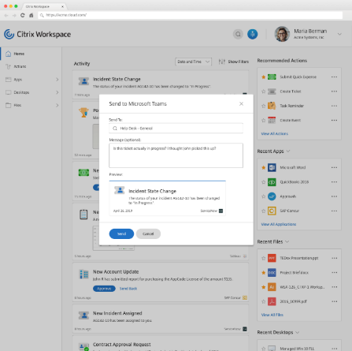Open the search magnifier in header
Viewport: 352px width, 351px height.
[x=238, y=34]
